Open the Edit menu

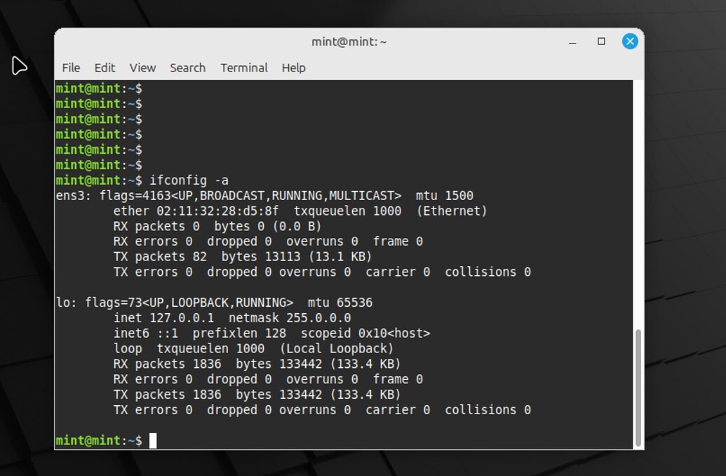click(105, 67)
